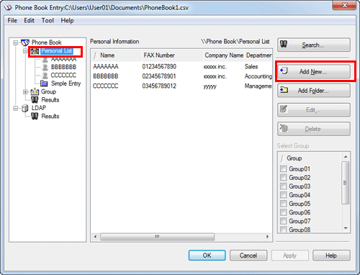Click the Add Folder... button
Viewport: 360px width, 275px height.
[x=314, y=91]
